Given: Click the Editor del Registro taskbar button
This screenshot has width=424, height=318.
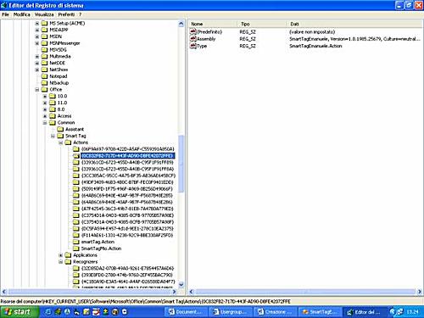Looking at the screenshot, I should pos(365,312).
